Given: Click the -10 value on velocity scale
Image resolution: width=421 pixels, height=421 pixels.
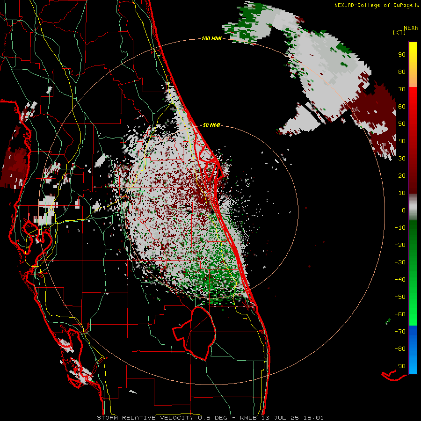Looking at the screenshot, I should (400, 228).
